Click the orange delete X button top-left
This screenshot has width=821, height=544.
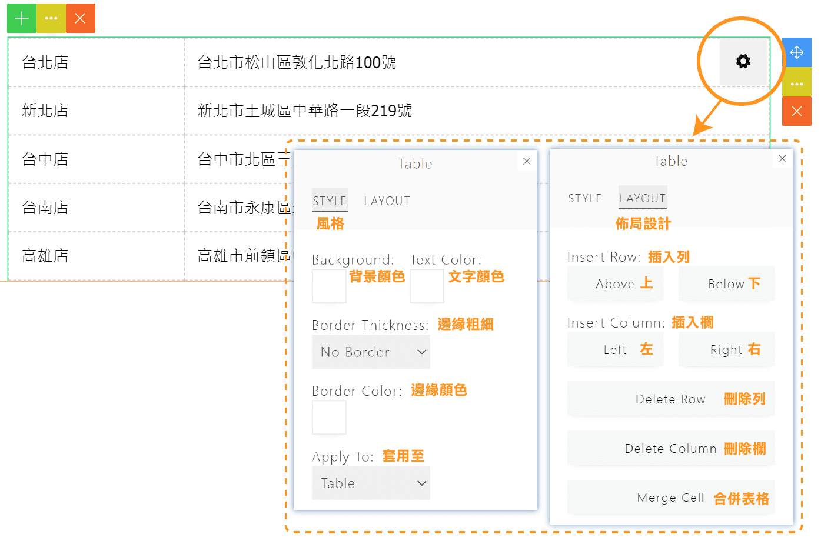(x=81, y=18)
